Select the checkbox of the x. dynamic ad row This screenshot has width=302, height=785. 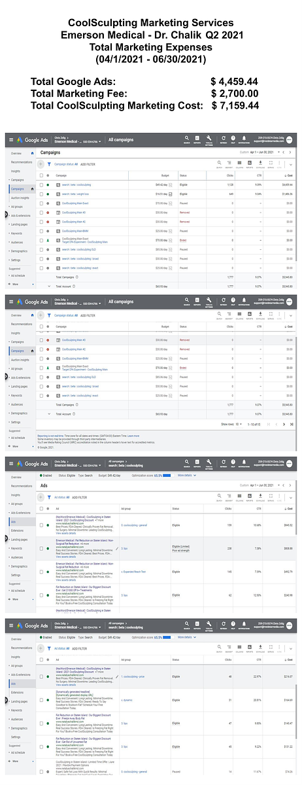tap(41, 700)
